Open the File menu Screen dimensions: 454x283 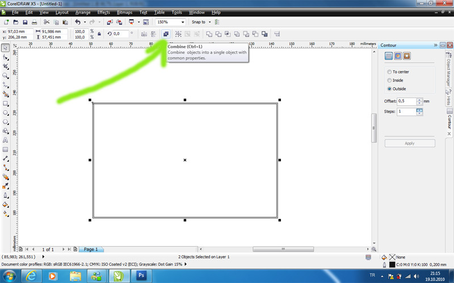[15, 12]
